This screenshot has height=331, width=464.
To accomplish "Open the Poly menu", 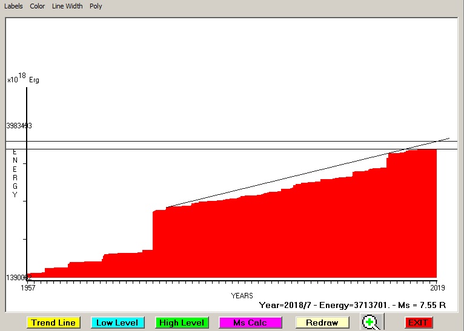I will pos(96,6).
